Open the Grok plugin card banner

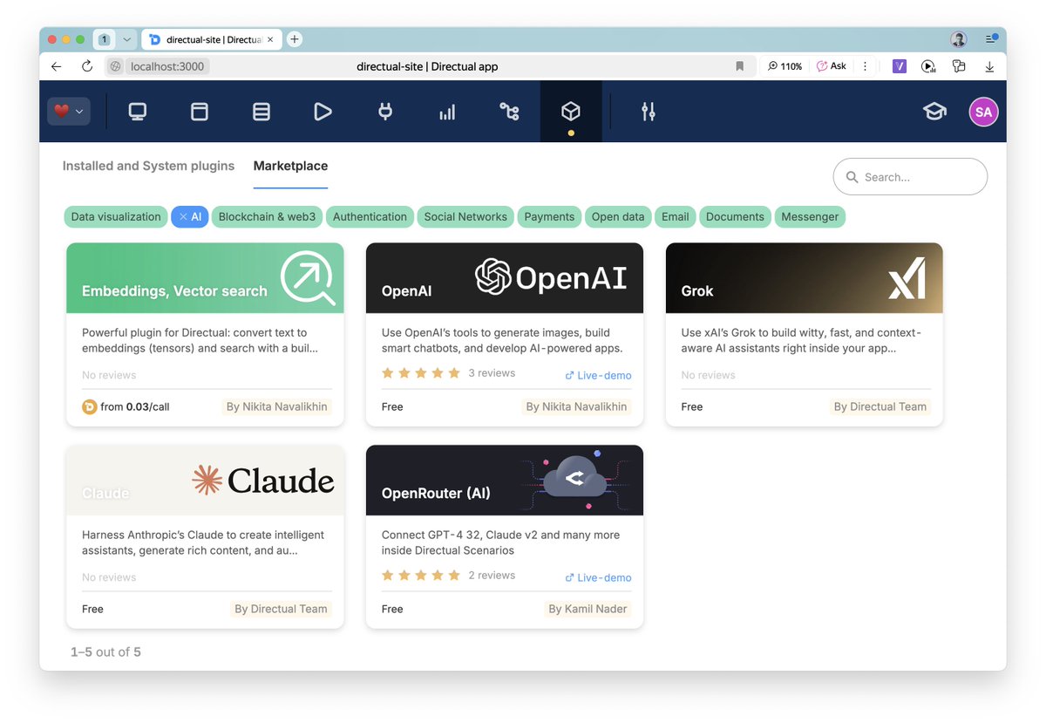tap(805, 278)
